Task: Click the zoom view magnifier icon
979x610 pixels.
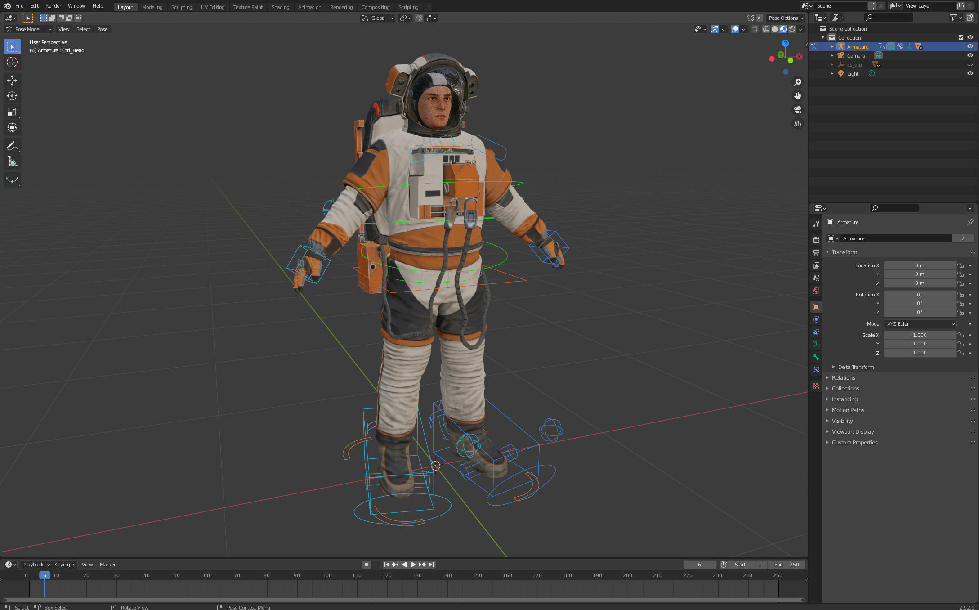Action: (x=797, y=82)
